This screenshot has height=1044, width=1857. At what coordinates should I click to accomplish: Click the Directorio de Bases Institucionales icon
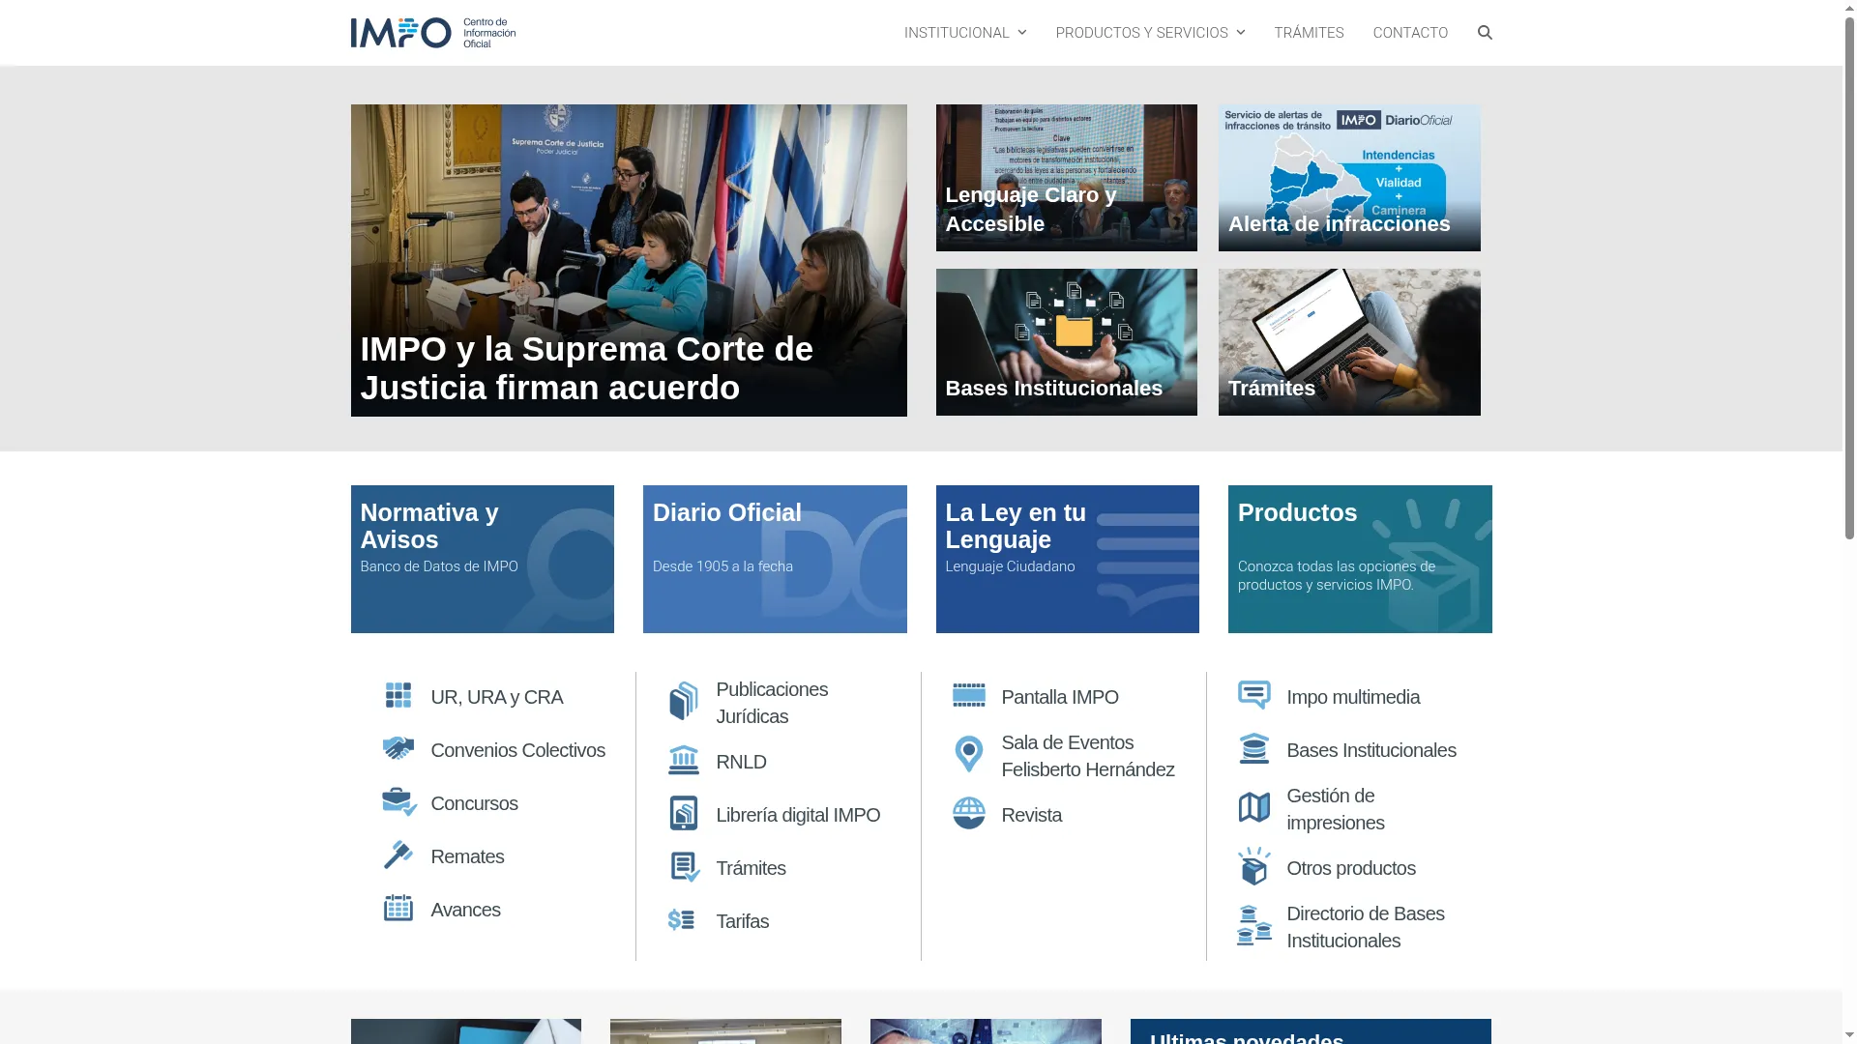[1254, 925]
